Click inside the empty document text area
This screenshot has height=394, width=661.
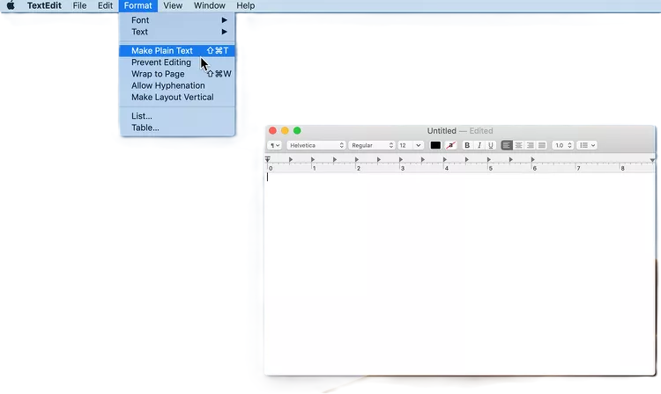[x=460, y=274]
